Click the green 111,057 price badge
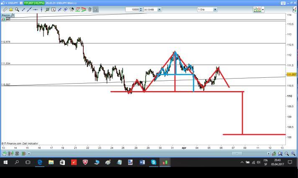 pos(34,3)
